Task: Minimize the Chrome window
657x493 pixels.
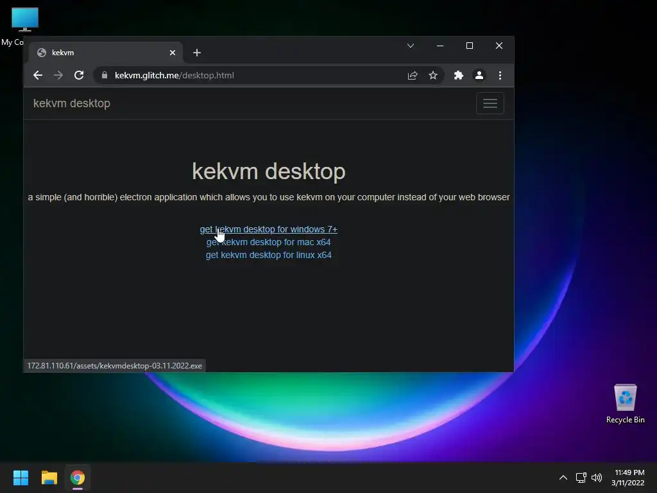Action: (x=440, y=46)
